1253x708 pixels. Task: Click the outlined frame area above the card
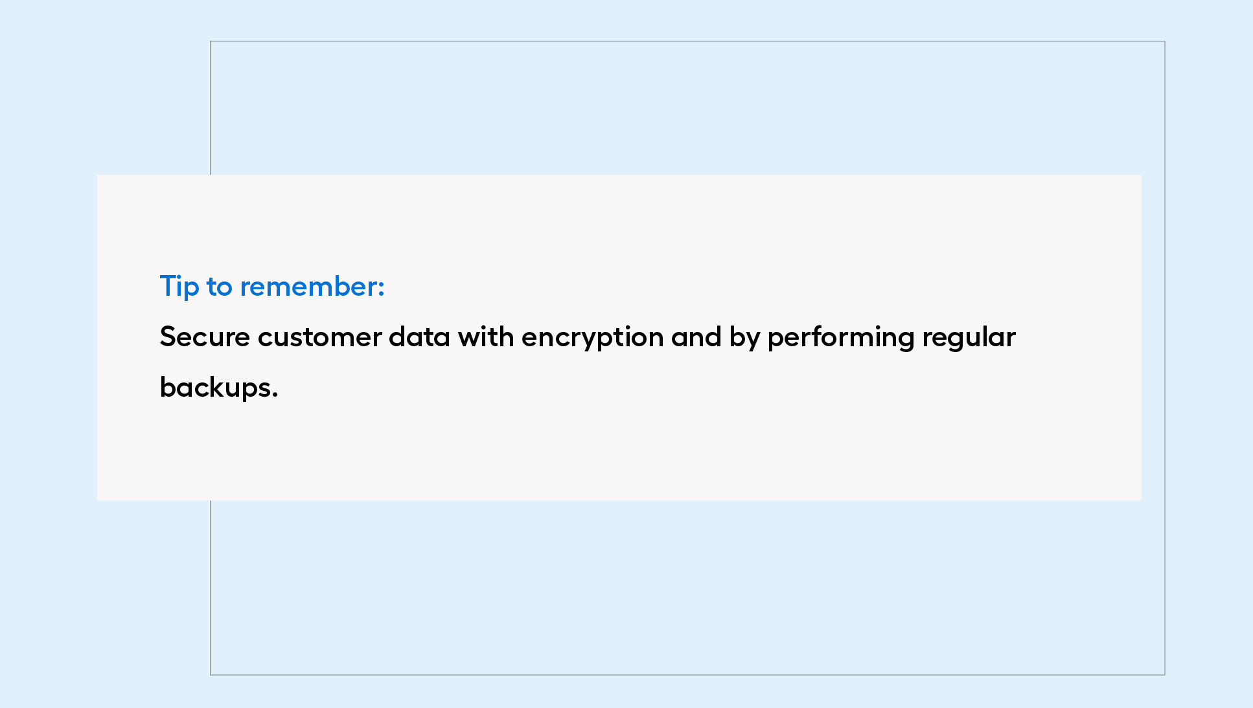pos(687,108)
